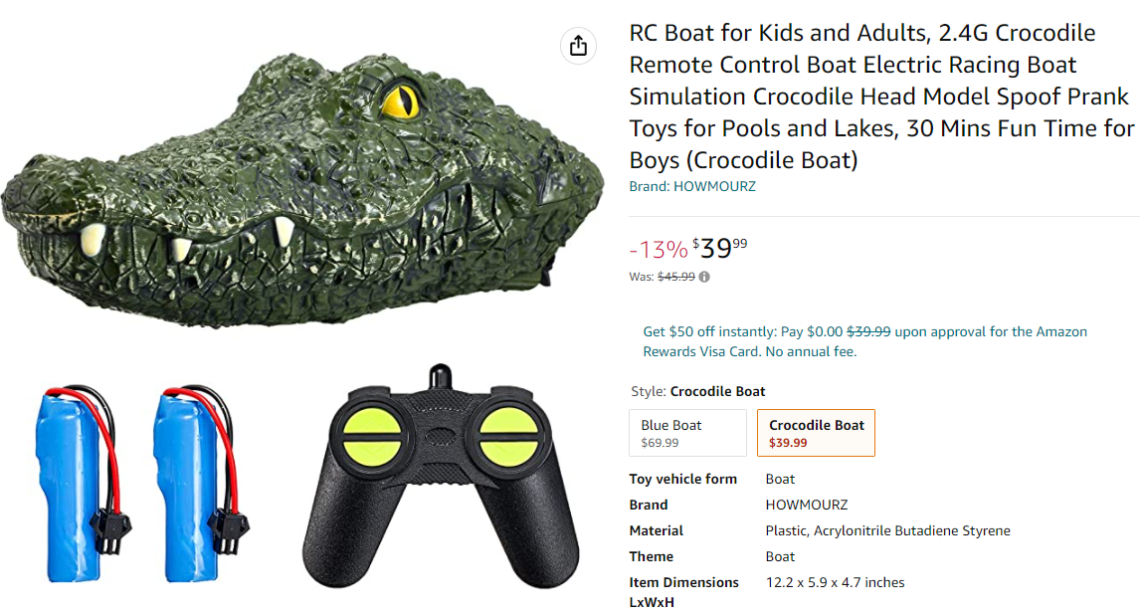Screen dimensions: 1142x613
Task: Open the Brand: HOWMOURZ link
Action: click(692, 186)
